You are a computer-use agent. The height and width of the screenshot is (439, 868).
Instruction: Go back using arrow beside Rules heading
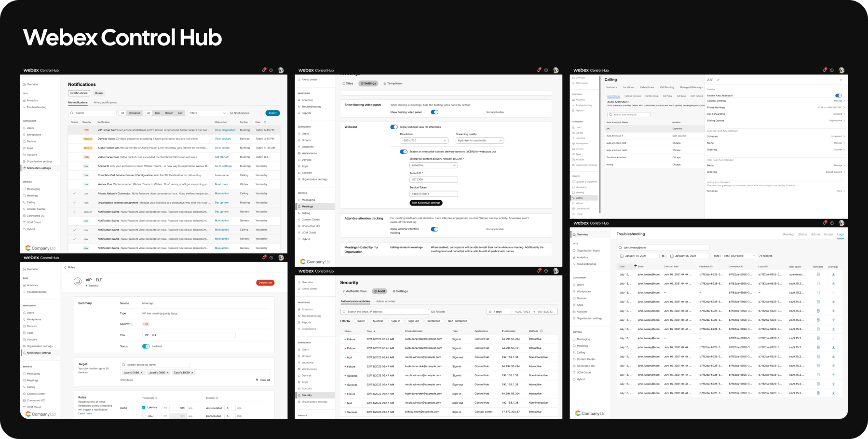tap(65, 267)
